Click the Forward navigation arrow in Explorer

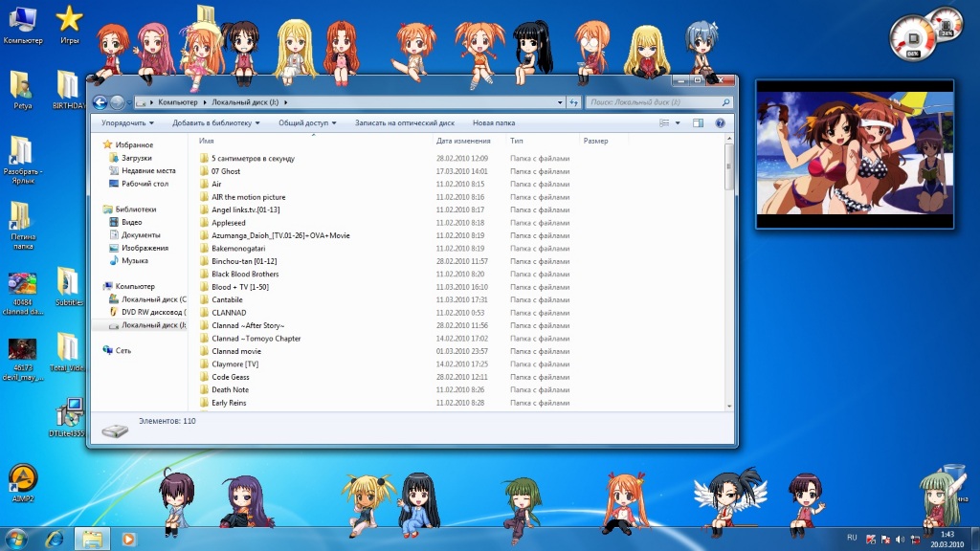[x=117, y=101]
